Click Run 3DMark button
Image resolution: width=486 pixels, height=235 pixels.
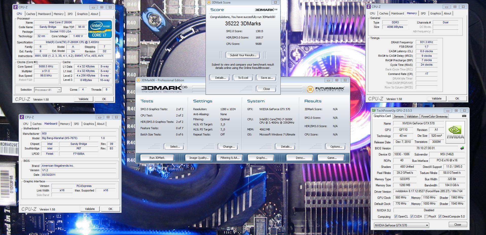(x=157, y=158)
